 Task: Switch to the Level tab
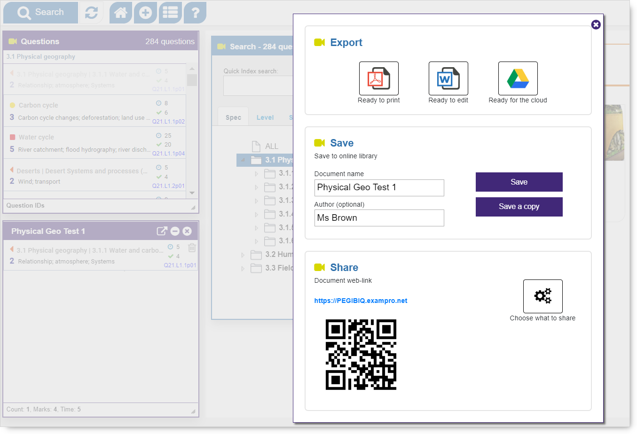point(265,117)
